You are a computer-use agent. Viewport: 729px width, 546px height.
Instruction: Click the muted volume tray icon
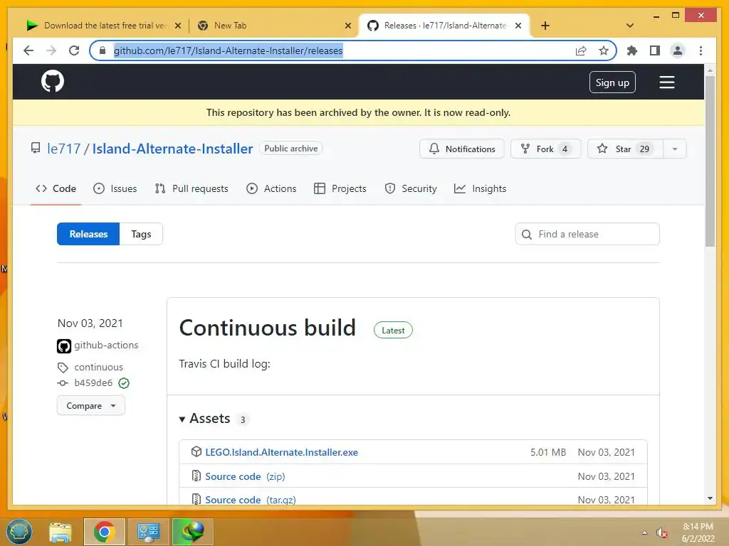pos(661,533)
